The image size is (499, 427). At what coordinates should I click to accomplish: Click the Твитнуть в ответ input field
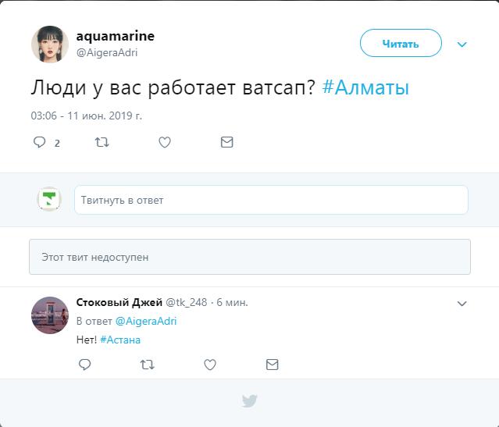(x=271, y=200)
